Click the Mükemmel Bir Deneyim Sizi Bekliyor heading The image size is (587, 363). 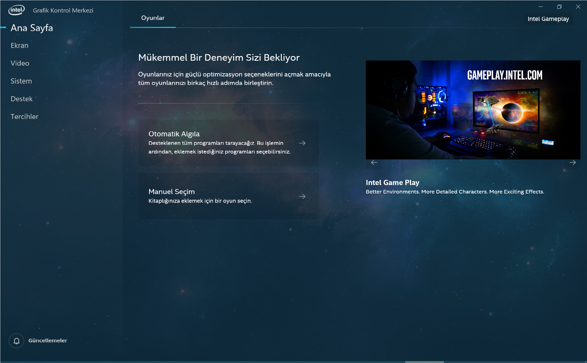pos(219,57)
